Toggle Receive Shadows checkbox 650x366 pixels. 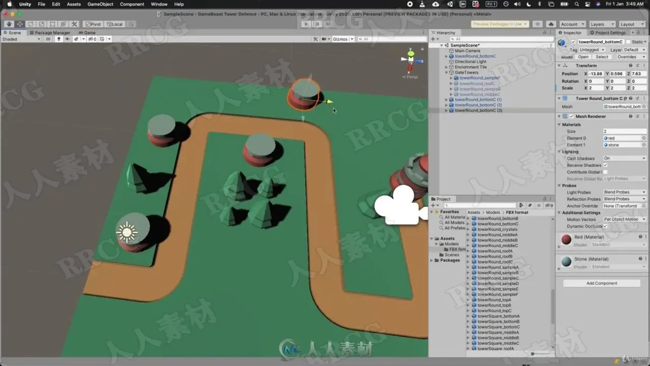(605, 165)
